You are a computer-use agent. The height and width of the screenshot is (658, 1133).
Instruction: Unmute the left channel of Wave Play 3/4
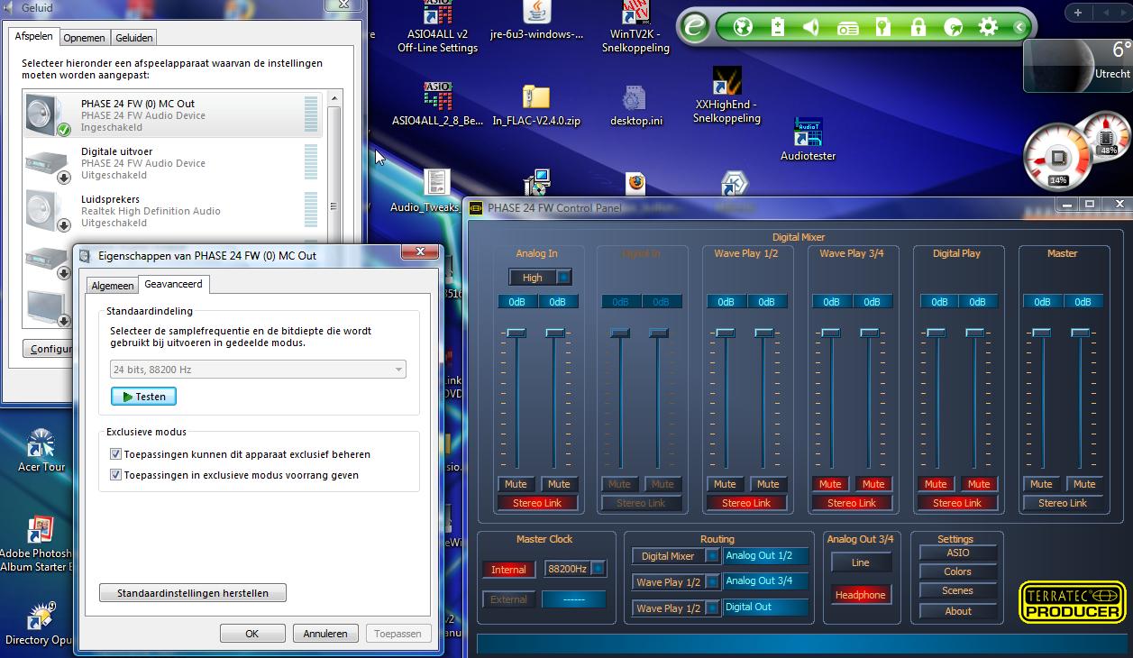(x=830, y=484)
